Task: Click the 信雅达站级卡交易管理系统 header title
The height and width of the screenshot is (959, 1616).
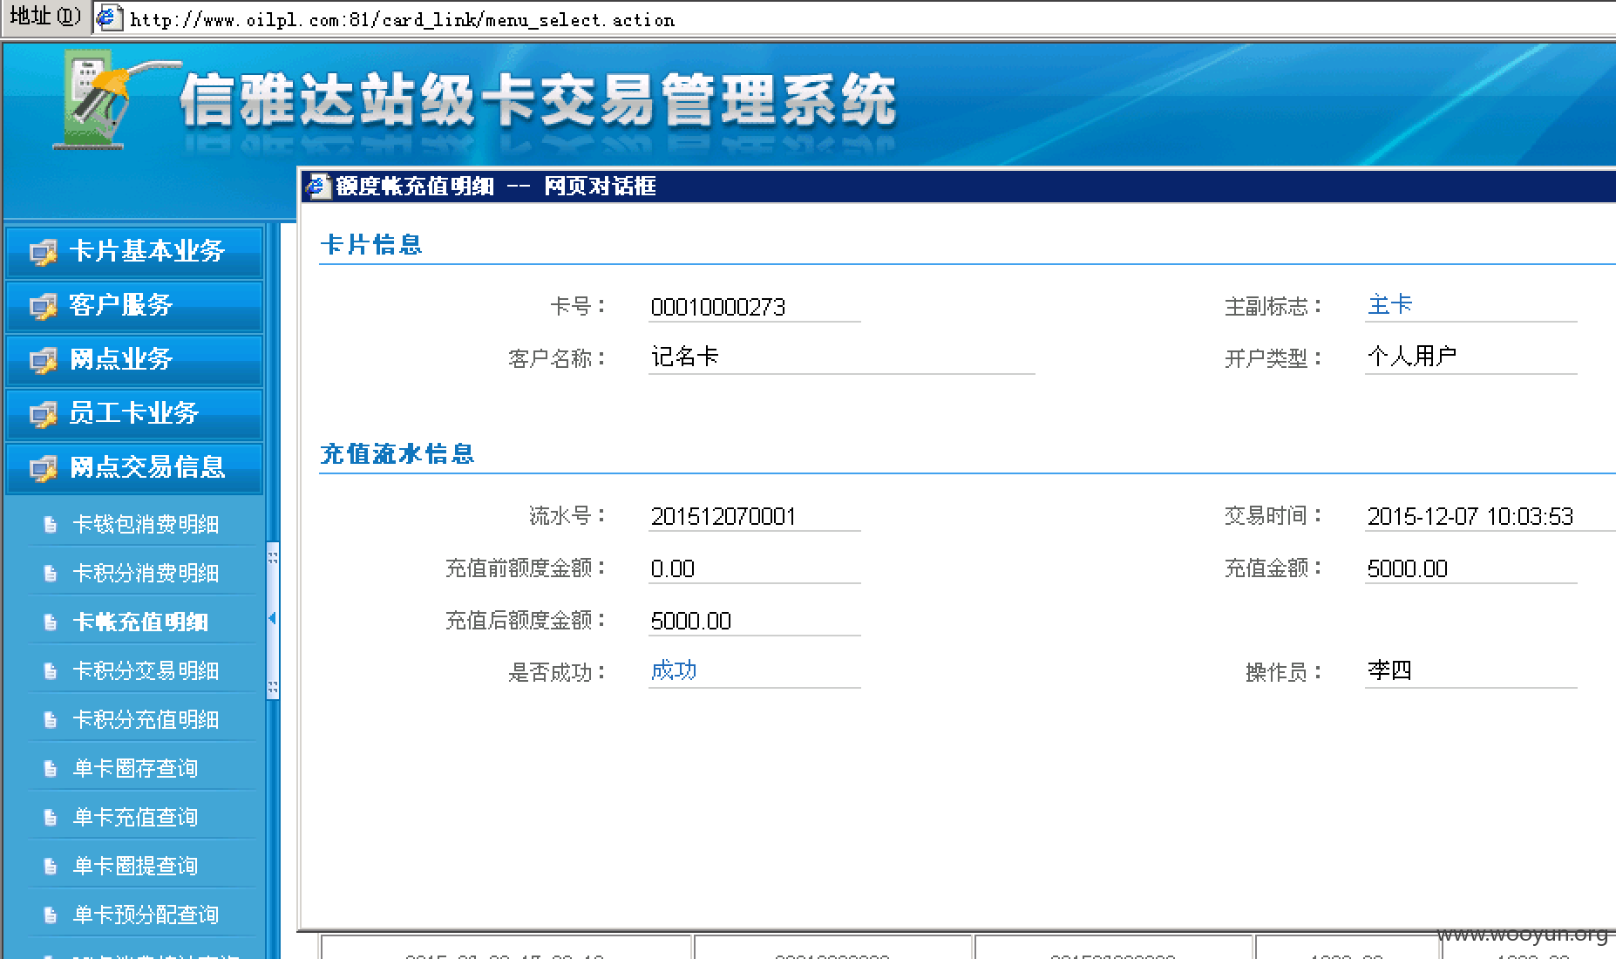Action: click(538, 100)
